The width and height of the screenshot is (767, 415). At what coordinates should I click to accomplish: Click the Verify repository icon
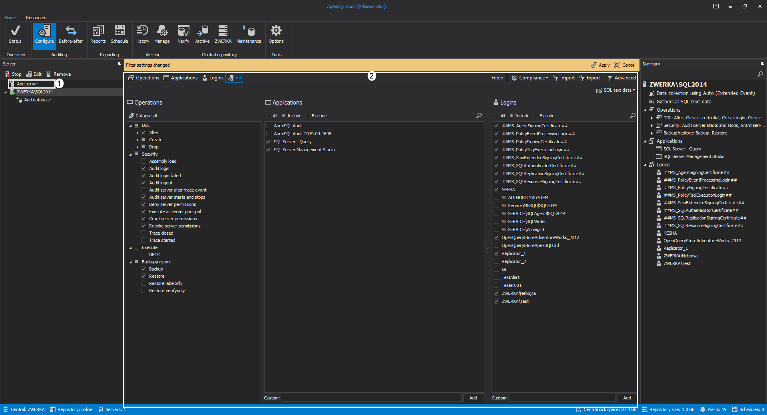[x=183, y=34]
